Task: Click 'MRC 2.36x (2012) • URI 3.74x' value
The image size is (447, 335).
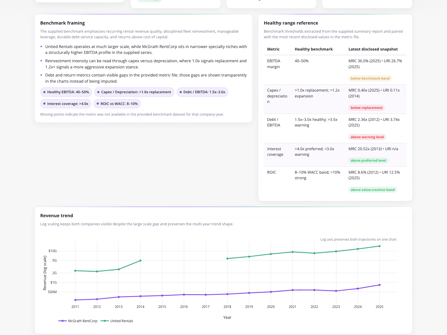Action: [374, 122]
